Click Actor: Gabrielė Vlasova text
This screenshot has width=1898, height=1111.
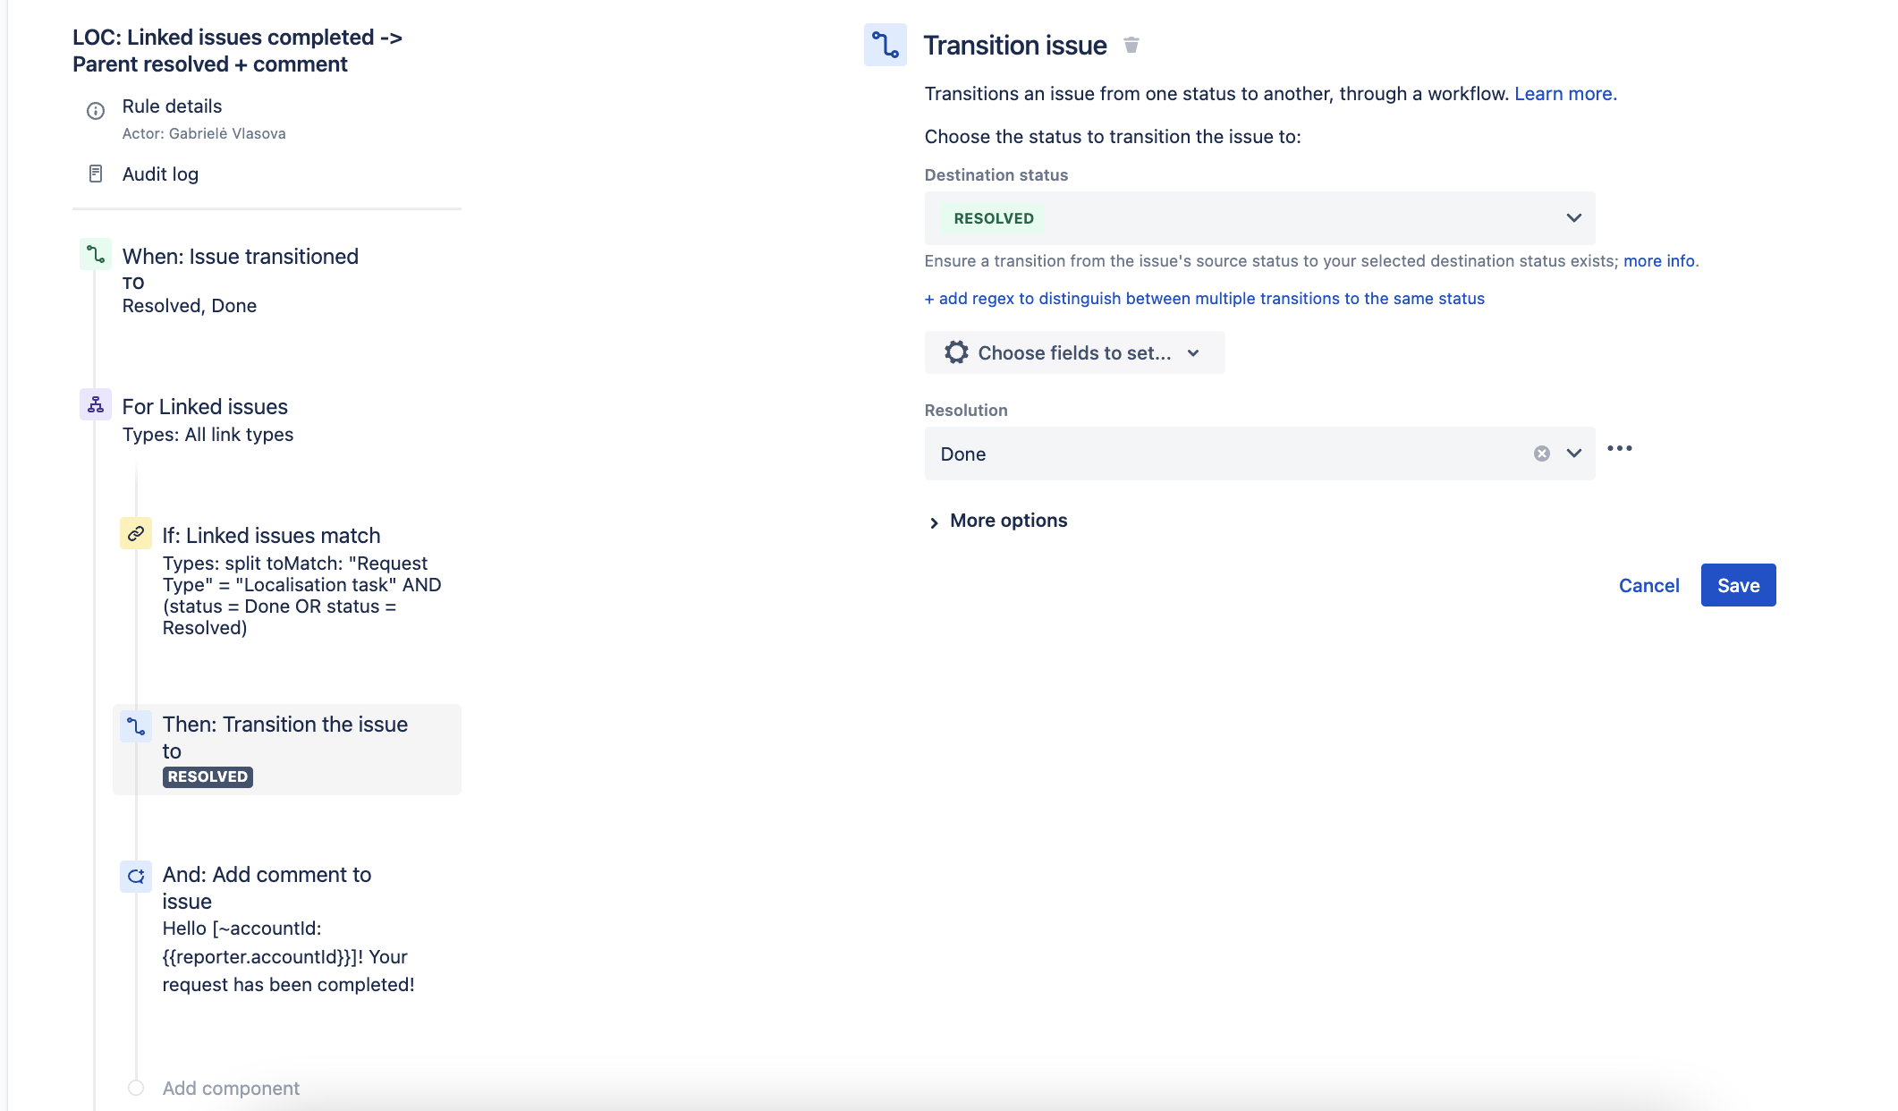point(204,133)
